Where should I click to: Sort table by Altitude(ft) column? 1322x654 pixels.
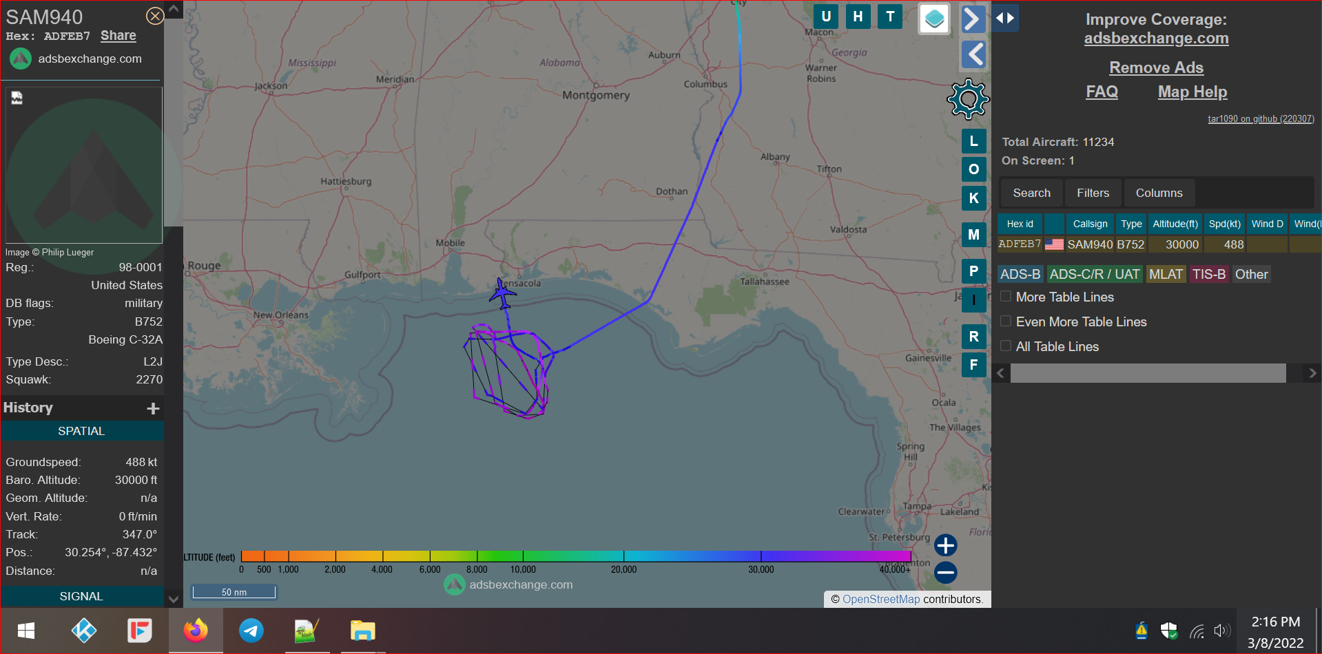[x=1175, y=224]
